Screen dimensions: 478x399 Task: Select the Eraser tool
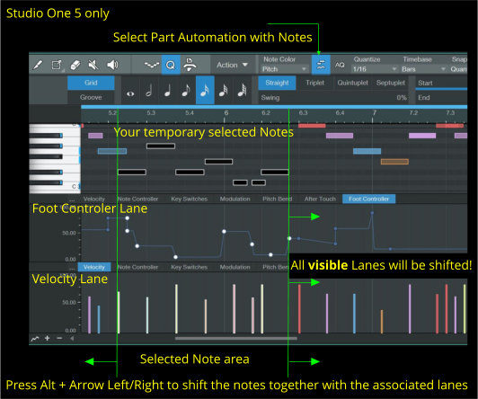75,65
